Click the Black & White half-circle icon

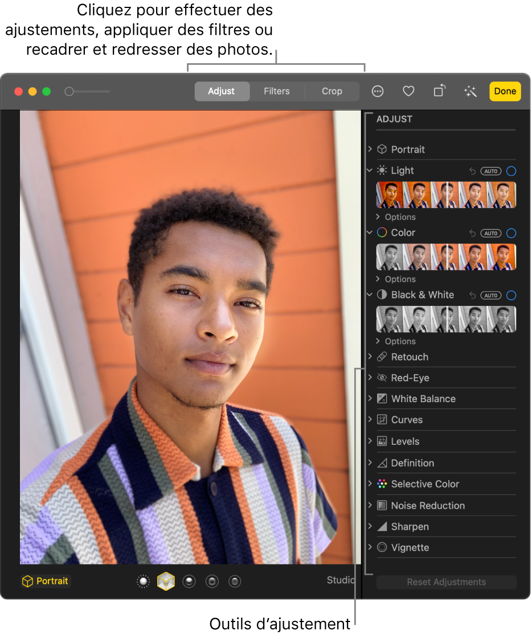[x=382, y=295]
